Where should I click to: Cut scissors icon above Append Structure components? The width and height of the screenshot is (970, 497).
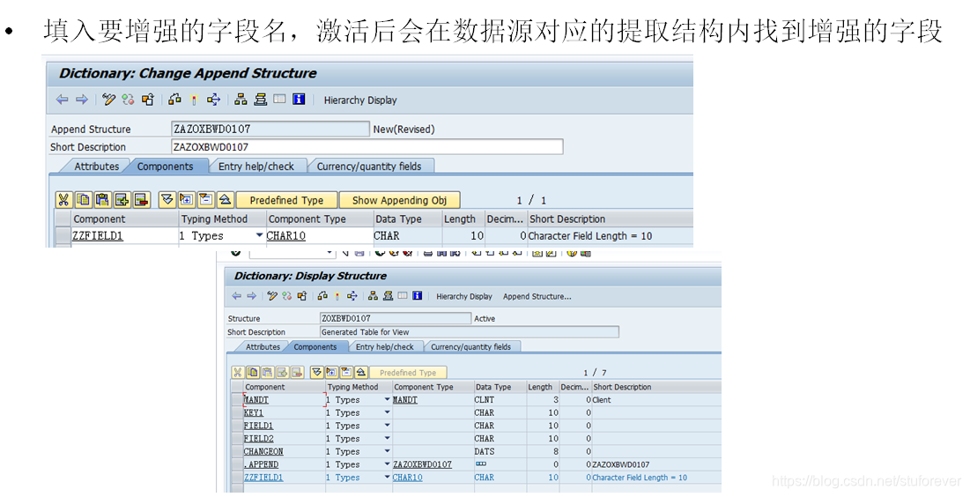click(63, 200)
